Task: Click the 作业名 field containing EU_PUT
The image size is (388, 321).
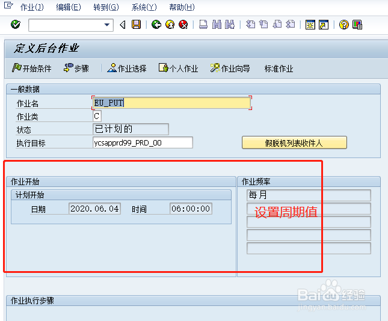Action: [171, 103]
